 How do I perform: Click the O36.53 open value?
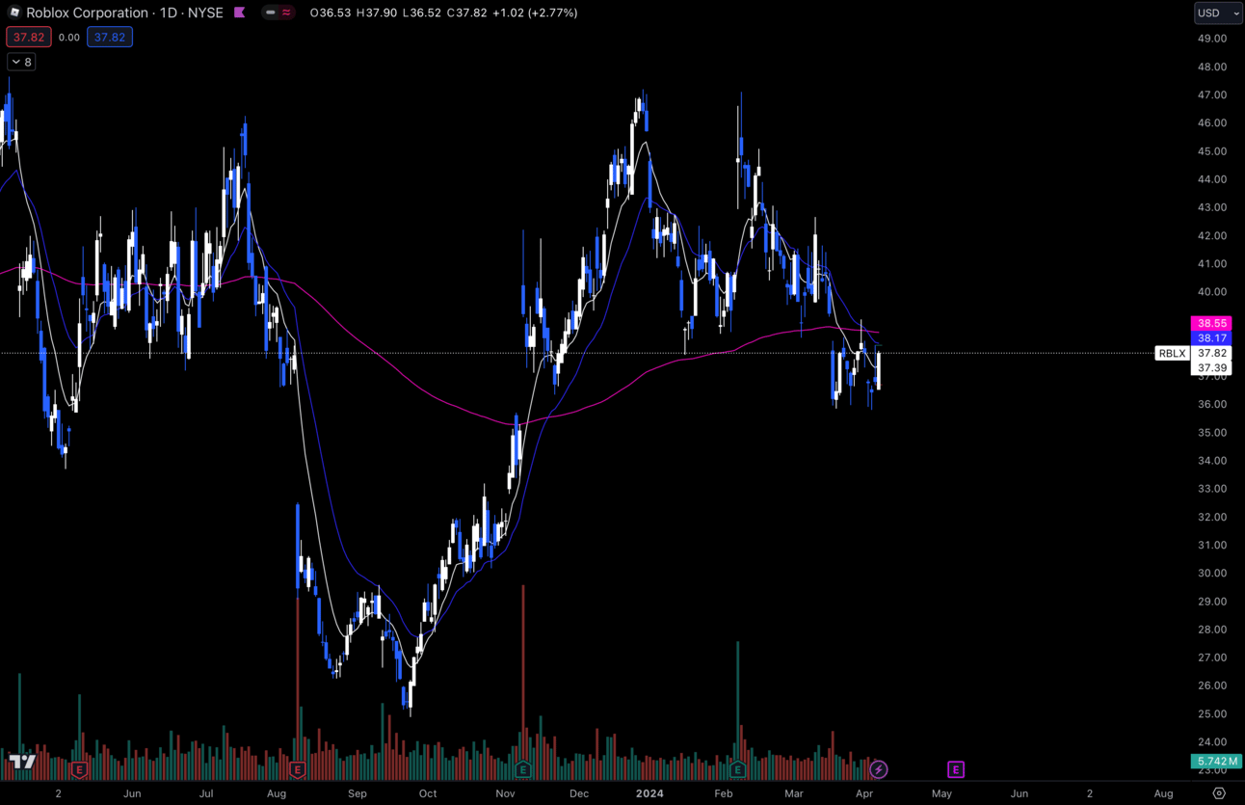pos(331,13)
